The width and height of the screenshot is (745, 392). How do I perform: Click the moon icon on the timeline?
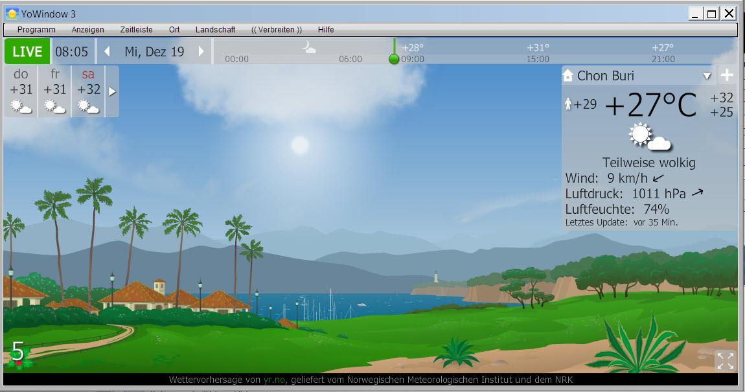(x=309, y=47)
